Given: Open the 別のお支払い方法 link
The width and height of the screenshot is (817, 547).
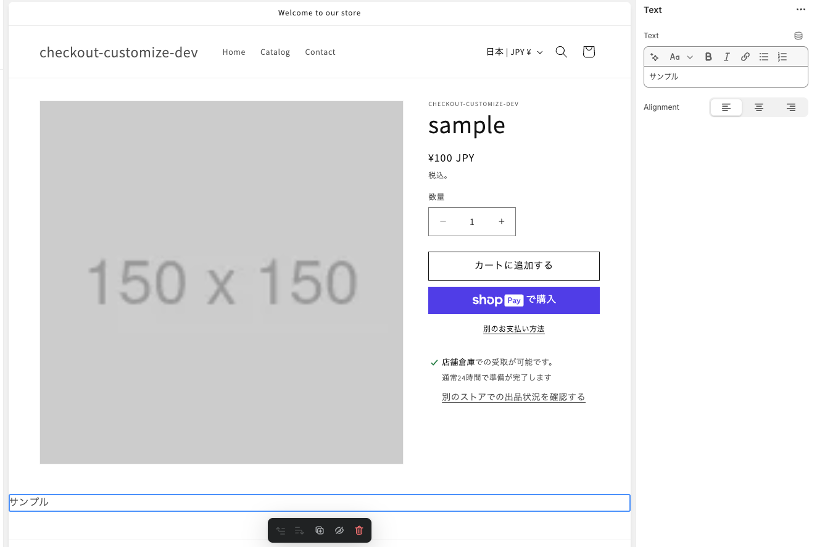Looking at the screenshot, I should click(x=514, y=329).
